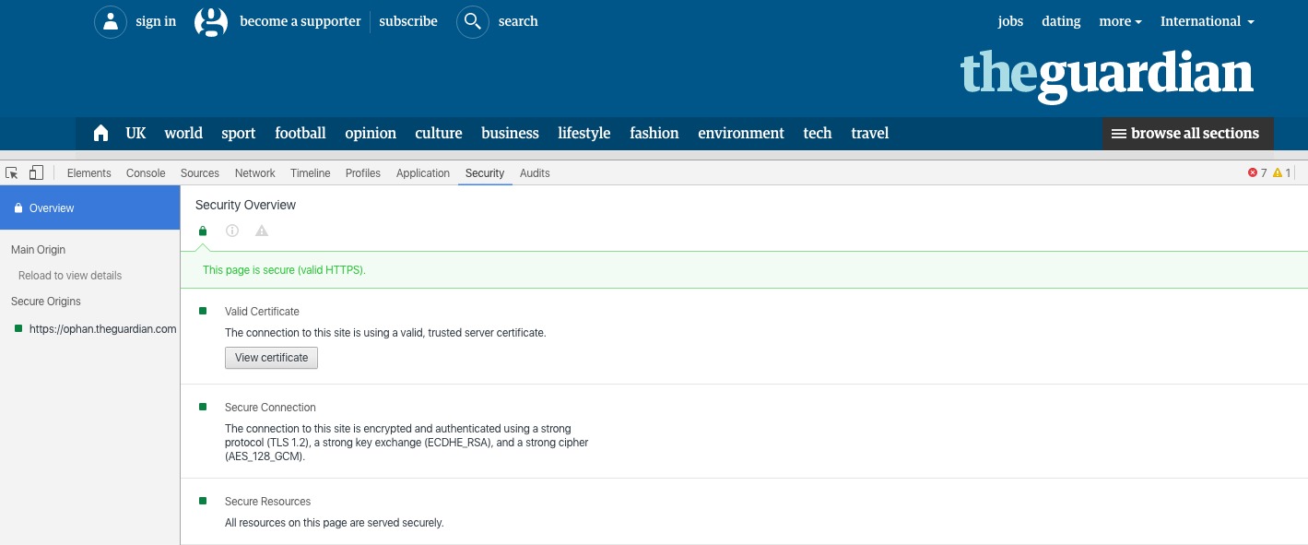
Task: Click the Guardian logo
Action: coord(1107,76)
